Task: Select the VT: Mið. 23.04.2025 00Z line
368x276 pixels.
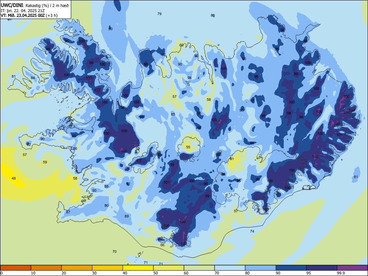Action: pos(22,15)
